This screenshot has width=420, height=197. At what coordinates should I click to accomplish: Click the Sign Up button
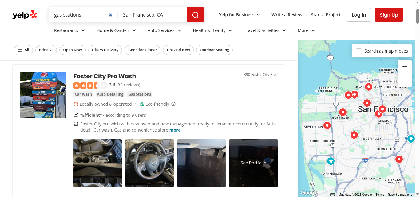[x=389, y=15]
